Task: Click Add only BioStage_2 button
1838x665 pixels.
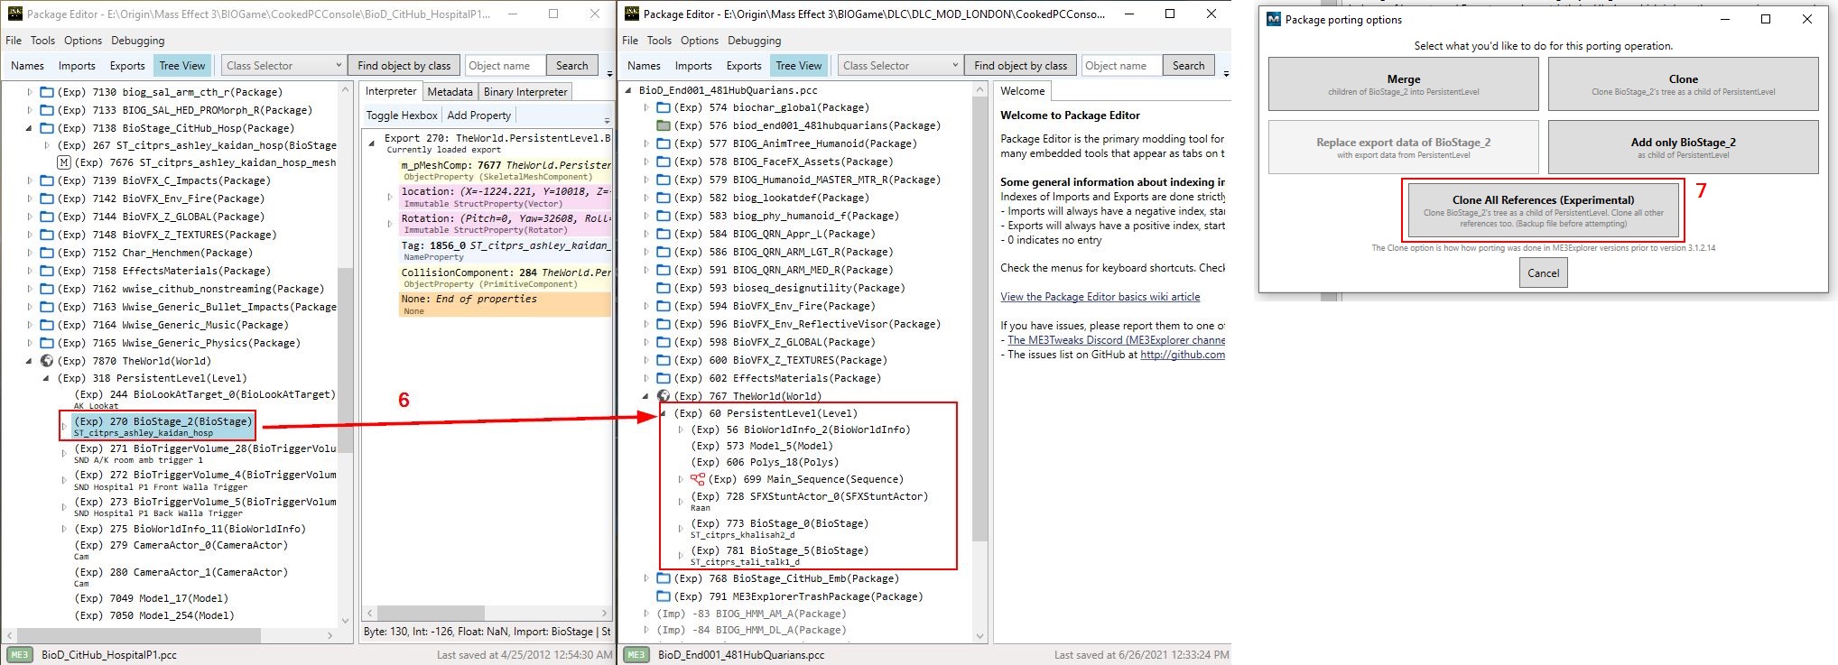Action: click(1683, 147)
